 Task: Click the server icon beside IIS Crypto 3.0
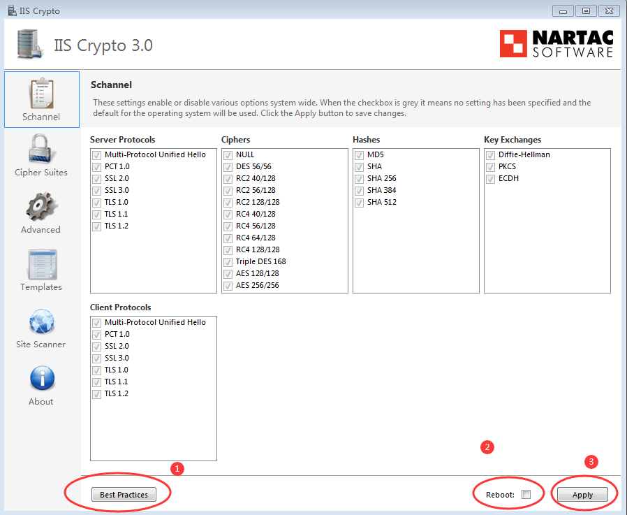click(29, 44)
